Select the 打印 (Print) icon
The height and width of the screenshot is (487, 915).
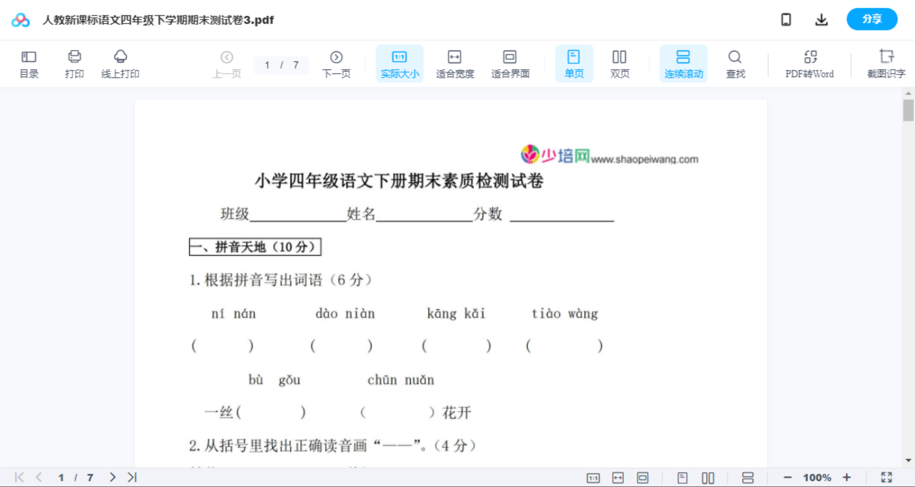[x=74, y=63]
